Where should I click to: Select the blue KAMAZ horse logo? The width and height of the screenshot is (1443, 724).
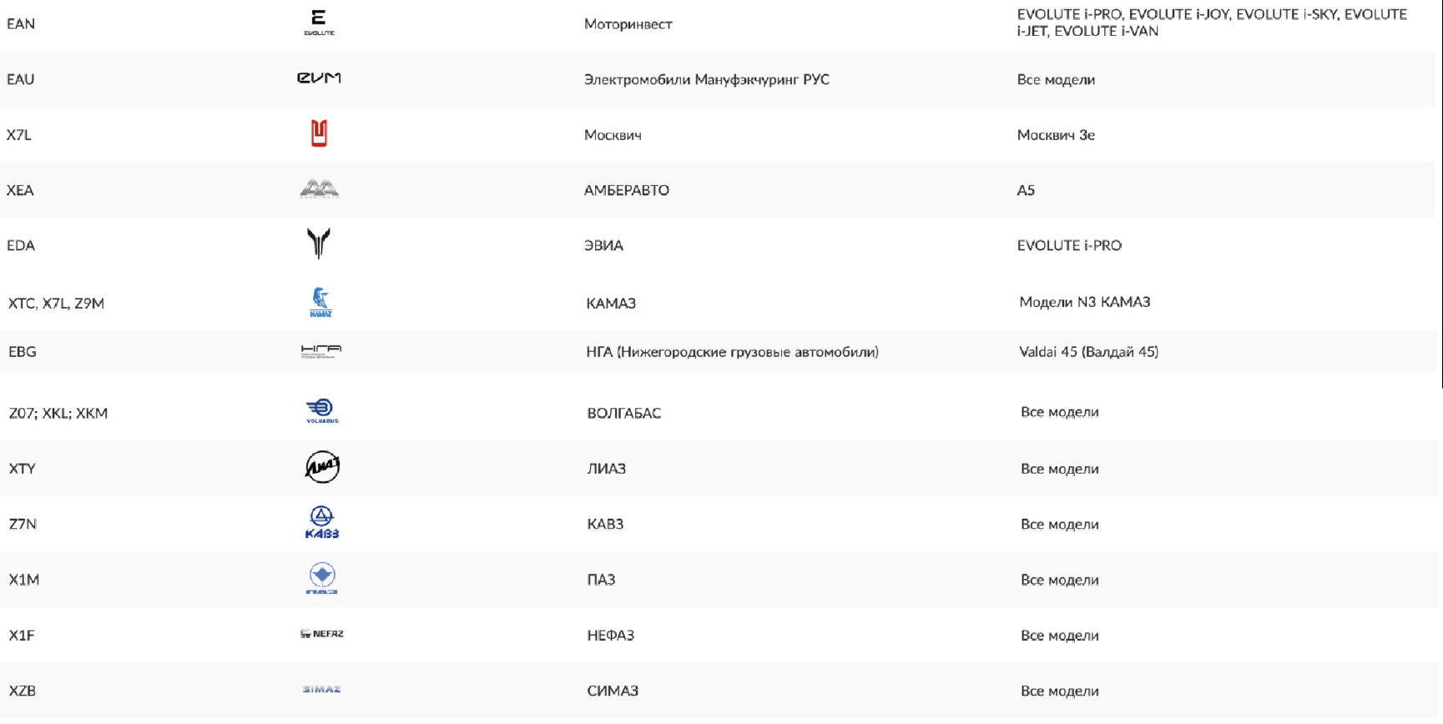320,302
